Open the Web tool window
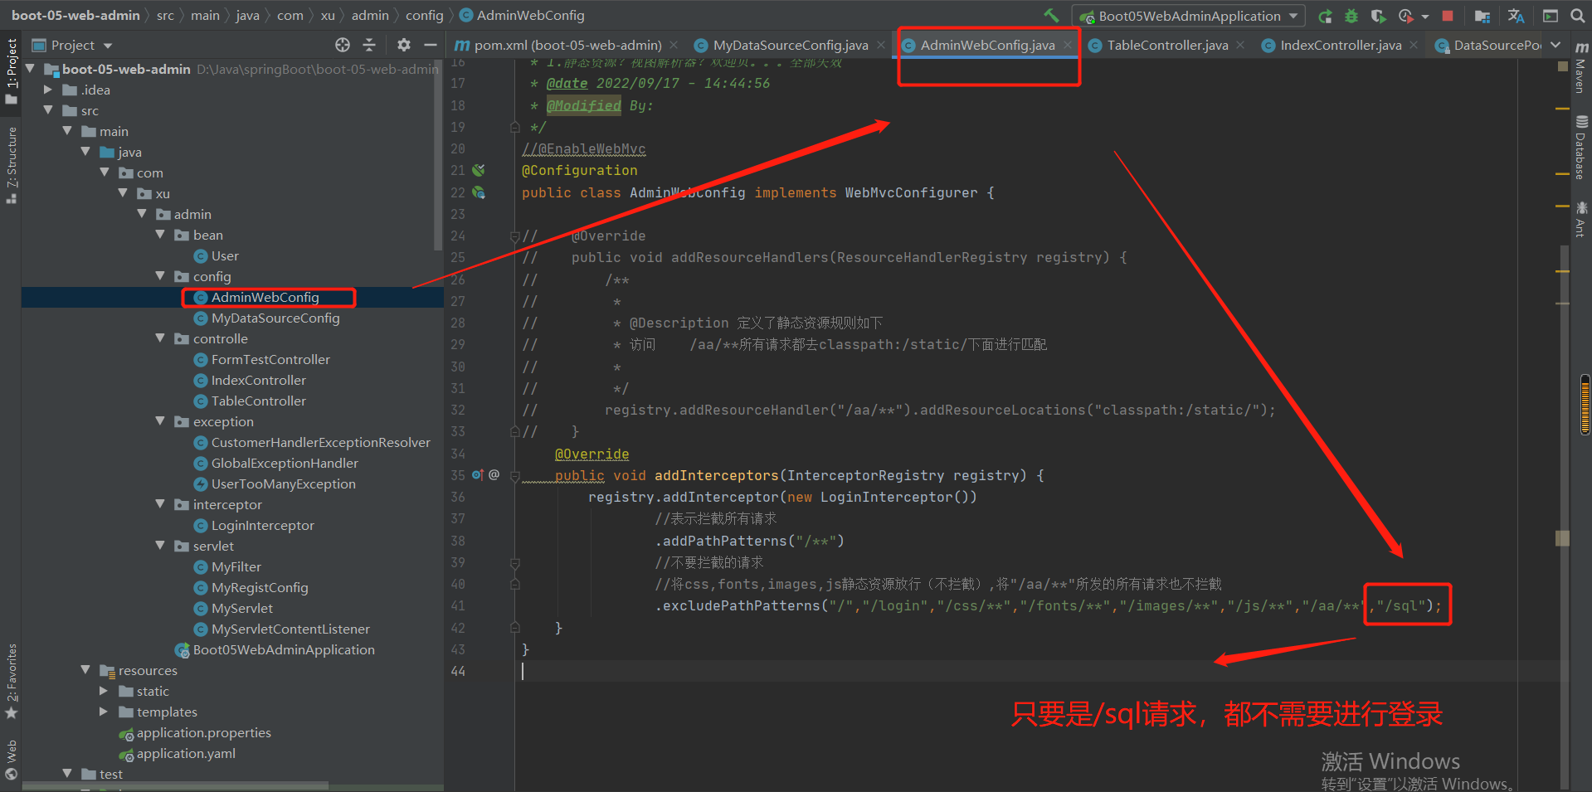The image size is (1592, 792). click(x=12, y=760)
